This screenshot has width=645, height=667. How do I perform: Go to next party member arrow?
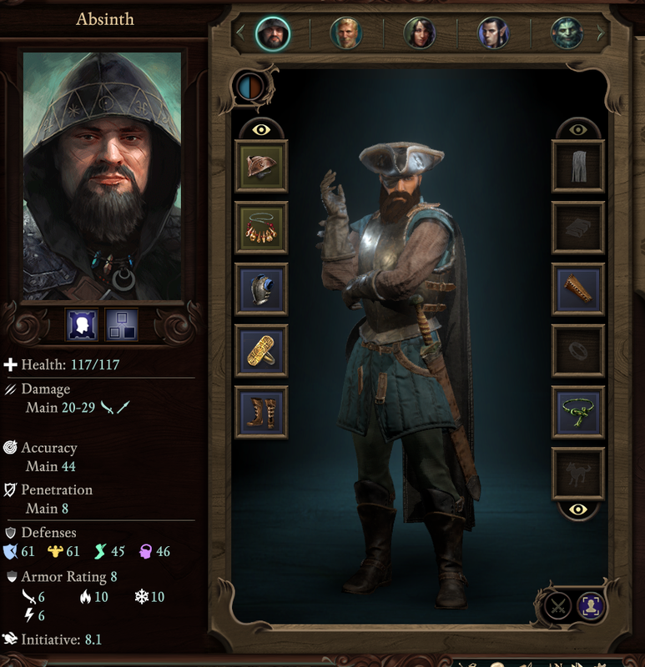[x=601, y=33]
